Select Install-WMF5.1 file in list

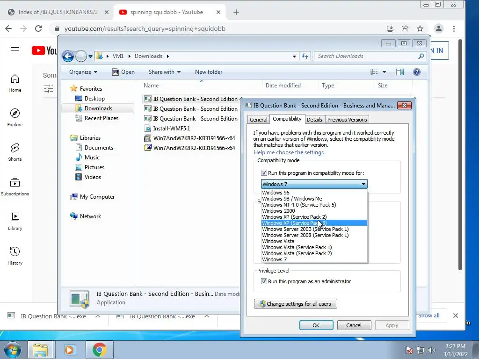tap(171, 129)
